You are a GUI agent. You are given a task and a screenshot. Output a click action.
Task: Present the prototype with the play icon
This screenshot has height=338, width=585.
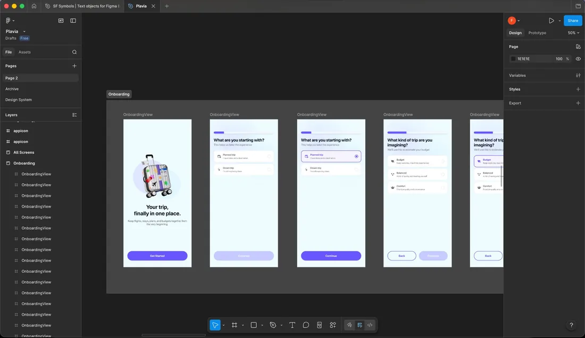[x=551, y=21]
